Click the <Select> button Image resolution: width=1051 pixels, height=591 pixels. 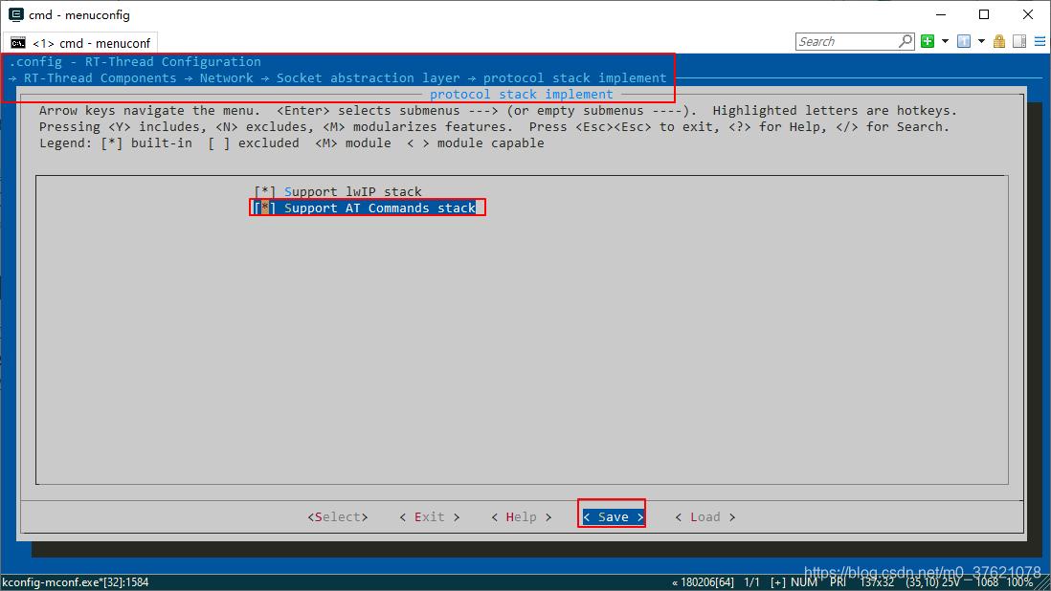coord(338,516)
